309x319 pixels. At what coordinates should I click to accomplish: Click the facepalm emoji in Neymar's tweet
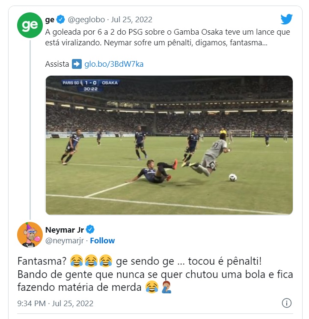pyautogui.click(x=166, y=287)
